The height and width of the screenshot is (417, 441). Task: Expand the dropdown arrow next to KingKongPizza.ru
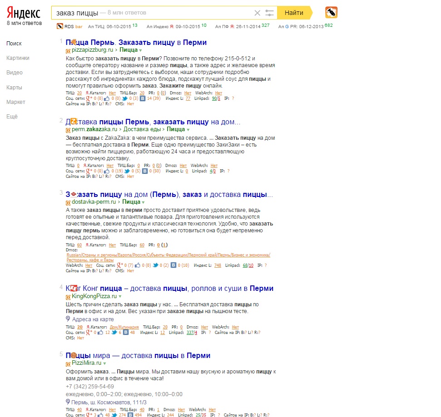tap(120, 296)
